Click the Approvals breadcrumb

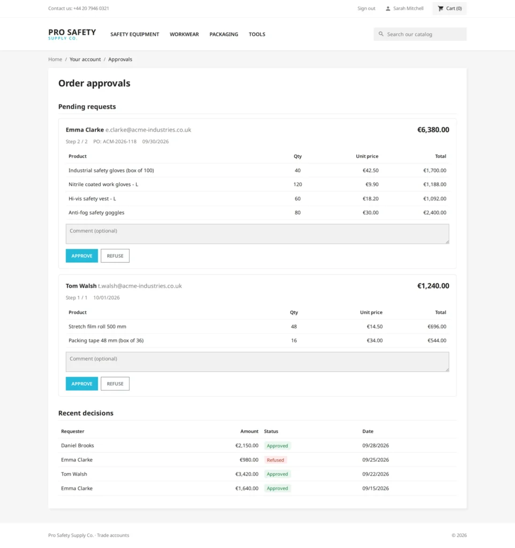(x=121, y=59)
